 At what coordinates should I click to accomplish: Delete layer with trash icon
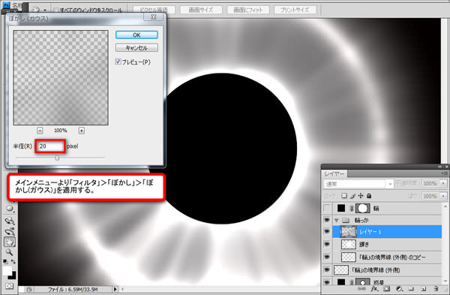pyautogui.click(x=436, y=289)
